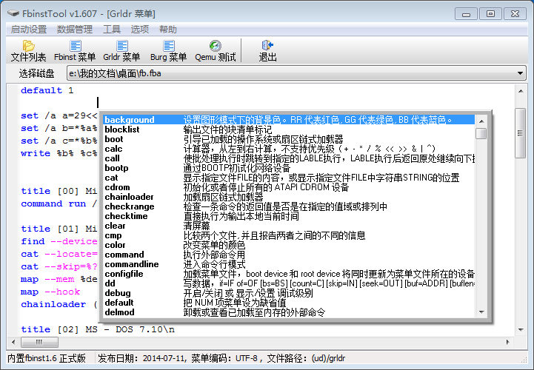Close the FbinstTool window
The image size is (534, 370).
pos(515,14)
